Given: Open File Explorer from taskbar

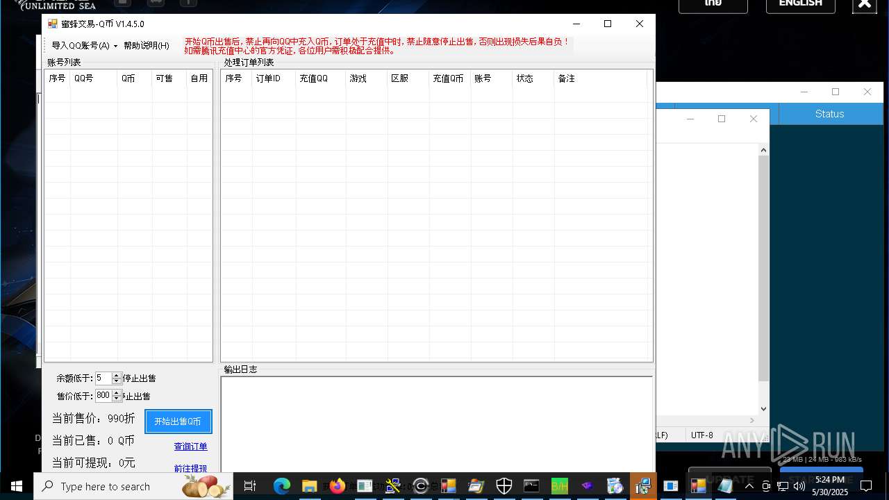Looking at the screenshot, I should pos(309,486).
